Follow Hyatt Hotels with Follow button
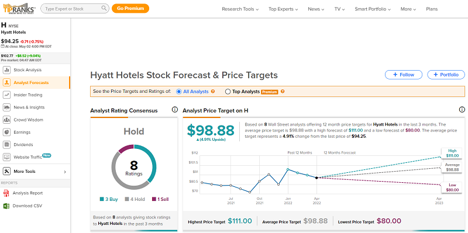This screenshot has height=233, width=468. [x=404, y=75]
